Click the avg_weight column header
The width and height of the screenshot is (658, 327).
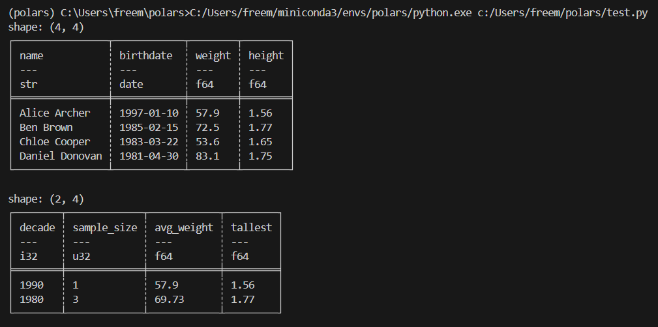click(184, 227)
